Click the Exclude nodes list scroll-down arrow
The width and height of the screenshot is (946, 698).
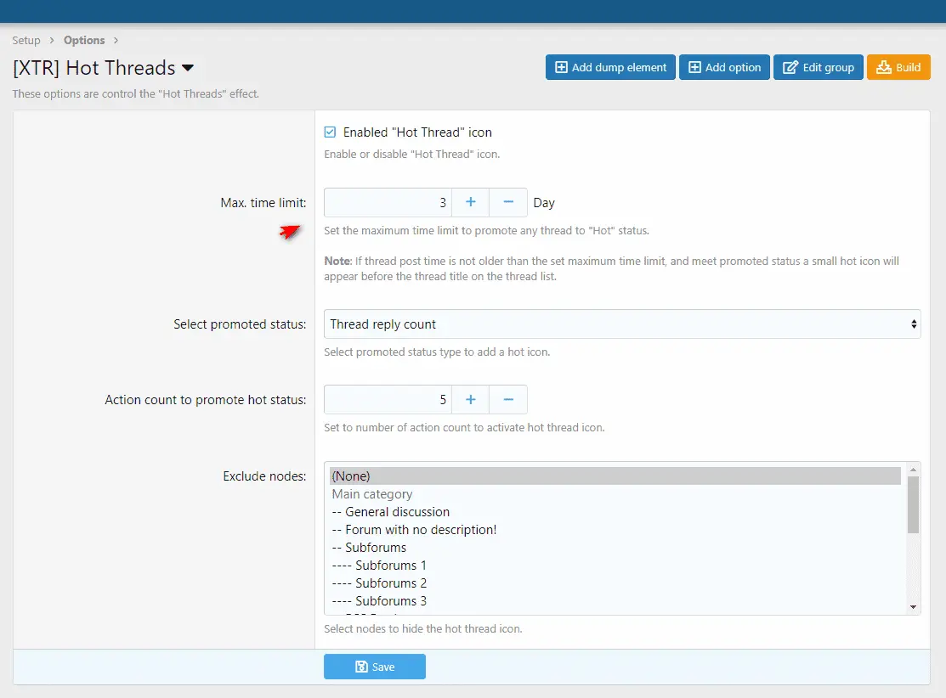pyautogui.click(x=914, y=607)
